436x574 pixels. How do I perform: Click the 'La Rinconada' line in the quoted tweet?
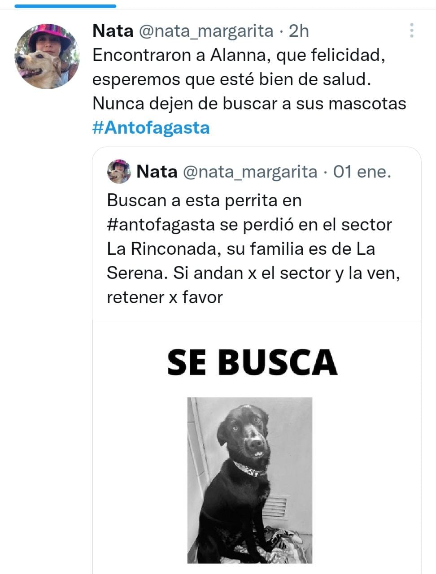(x=241, y=248)
